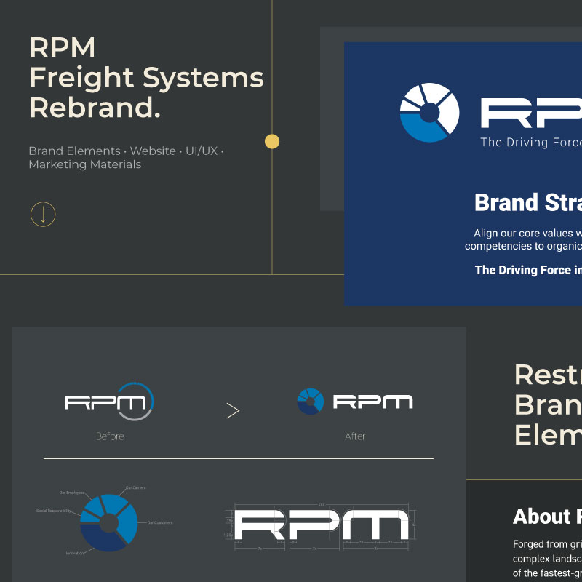The width and height of the screenshot is (582, 582).
Task: Click the Marketing Materials text
Action: (84, 164)
